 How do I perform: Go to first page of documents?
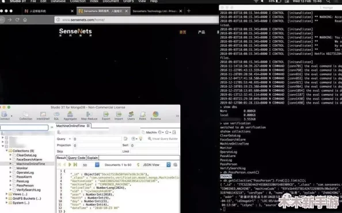tap(59, 165)
